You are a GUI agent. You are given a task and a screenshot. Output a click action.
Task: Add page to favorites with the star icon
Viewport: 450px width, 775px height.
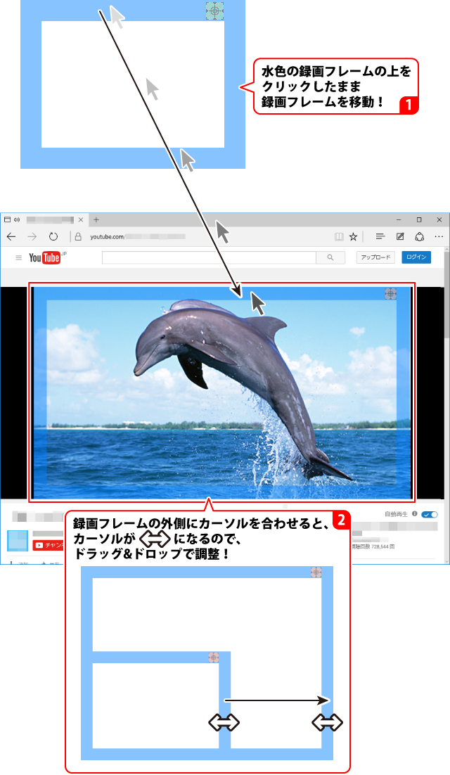tap(353, 237)
